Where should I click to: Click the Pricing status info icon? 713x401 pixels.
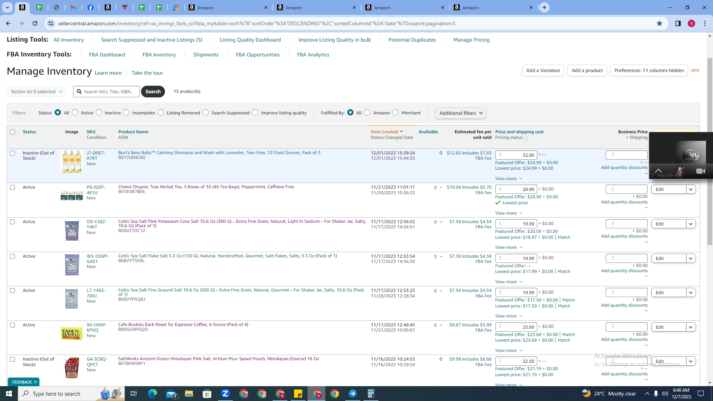click(x=526, y=138)
